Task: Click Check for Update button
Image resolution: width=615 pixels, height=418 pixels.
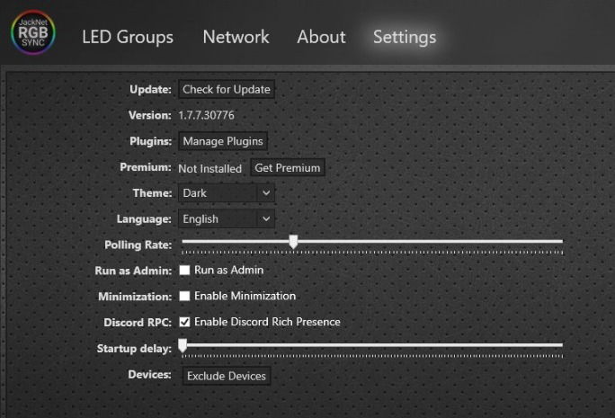Action: click(227, 89)
